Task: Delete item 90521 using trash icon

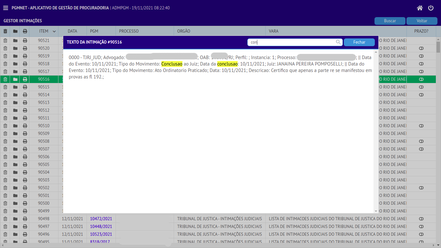Action: coord(5,40)
